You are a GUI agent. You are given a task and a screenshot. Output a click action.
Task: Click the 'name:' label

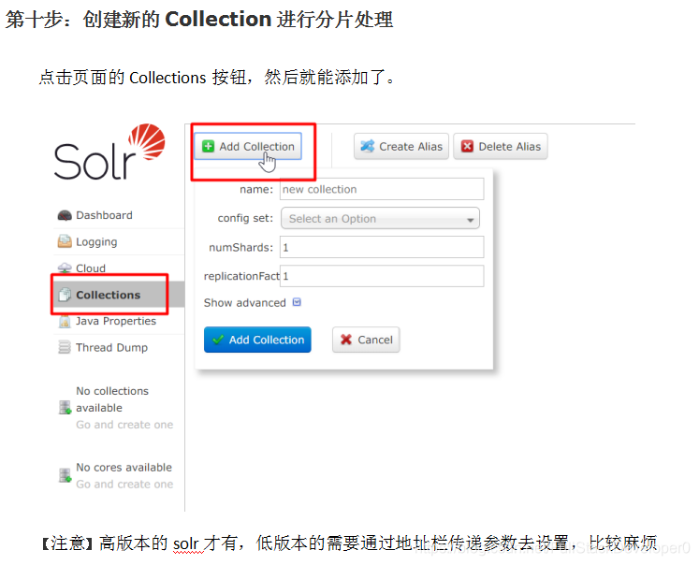pyautogui.click(x=256, y=190)
